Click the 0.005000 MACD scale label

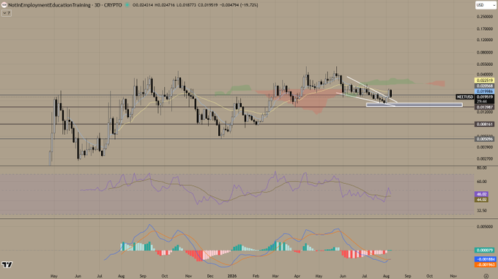pyautogui.click(x=485, y=227)
